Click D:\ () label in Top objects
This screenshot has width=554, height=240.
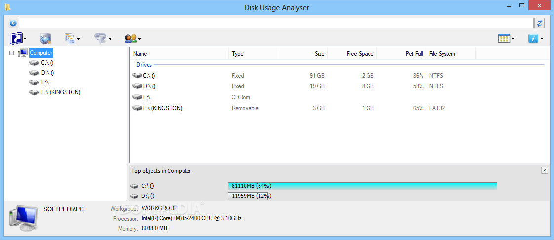click(x=148, y=196)
